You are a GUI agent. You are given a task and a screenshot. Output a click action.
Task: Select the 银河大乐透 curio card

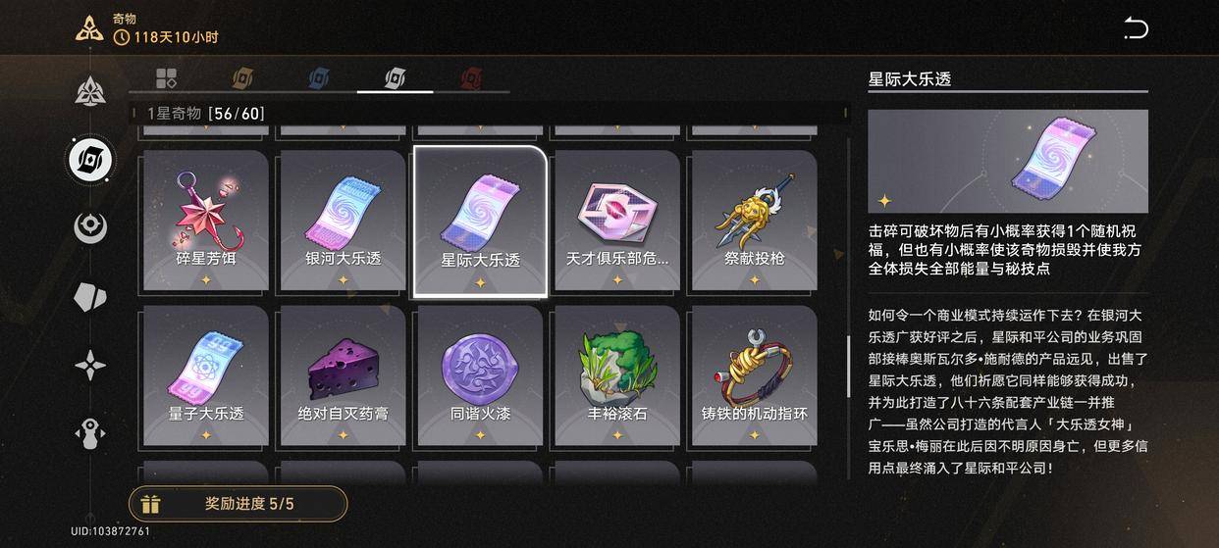tap(344, 221)
